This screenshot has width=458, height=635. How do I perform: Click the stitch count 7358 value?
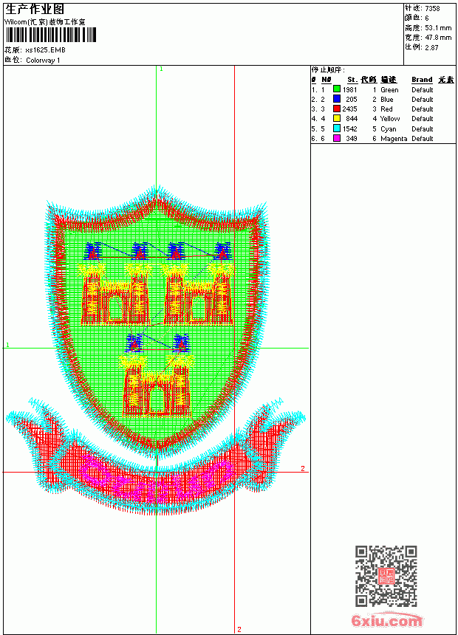(432, 8)
